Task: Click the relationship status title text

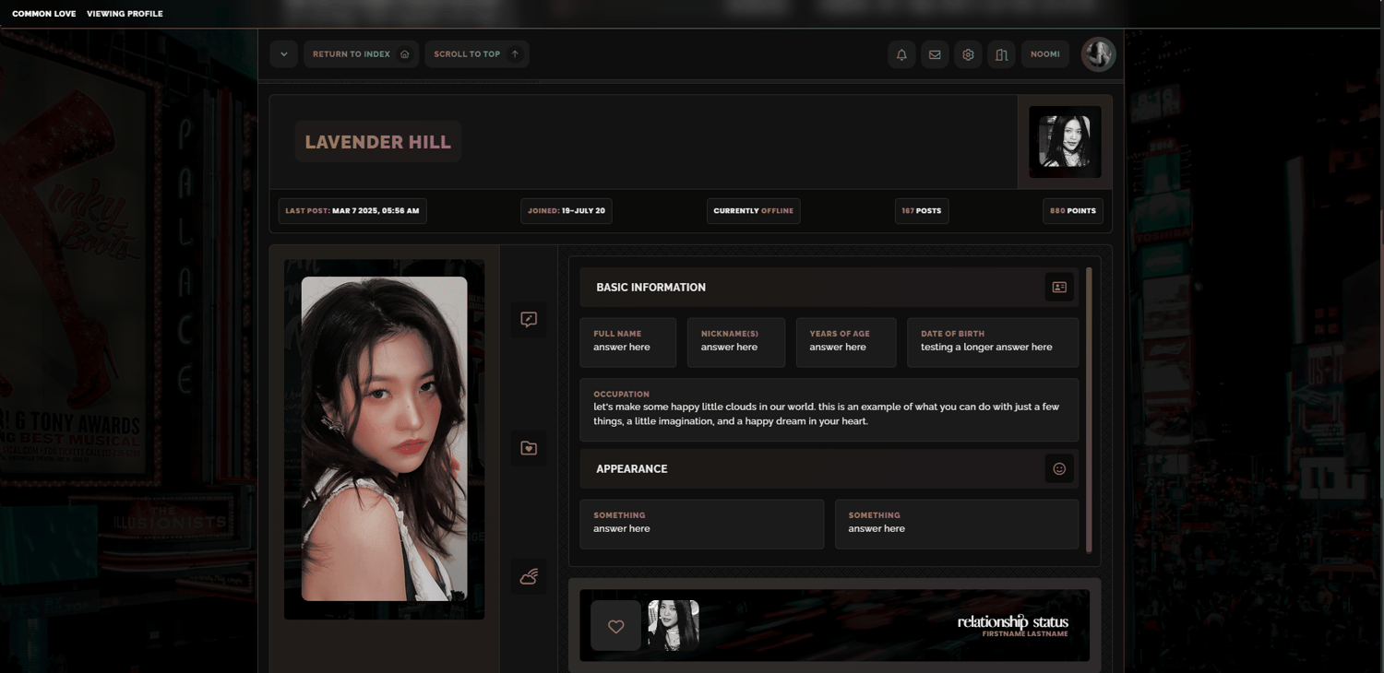Action: coord(1013,621)
